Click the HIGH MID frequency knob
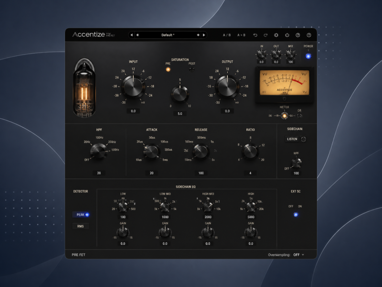This screenshot has height=287, width=382. click(x=208, y=207)
